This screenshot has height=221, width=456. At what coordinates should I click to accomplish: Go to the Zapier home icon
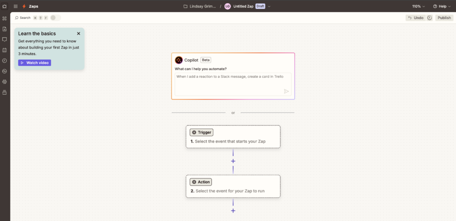click(x=4, y=6)
